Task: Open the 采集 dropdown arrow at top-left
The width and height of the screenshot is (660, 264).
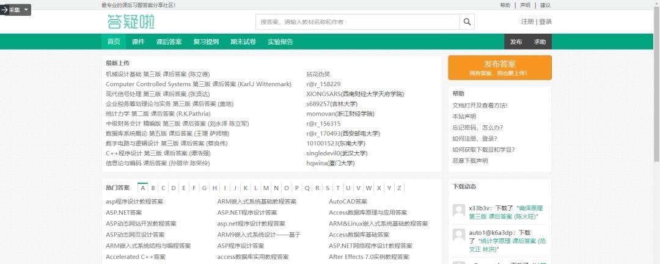Action: pyautogui.click(x=26, y=10)
